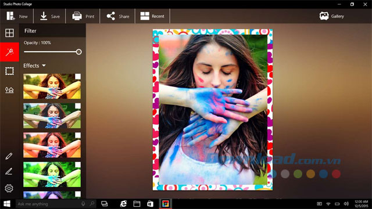This screenshot has height=209, width=372.
Task: Open the Recent collages menu
Action: coord(152,16)
